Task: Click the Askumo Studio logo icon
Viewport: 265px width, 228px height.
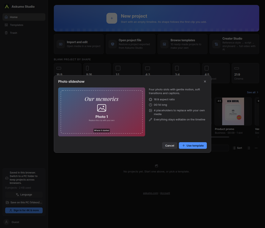Action: [7, 7]
